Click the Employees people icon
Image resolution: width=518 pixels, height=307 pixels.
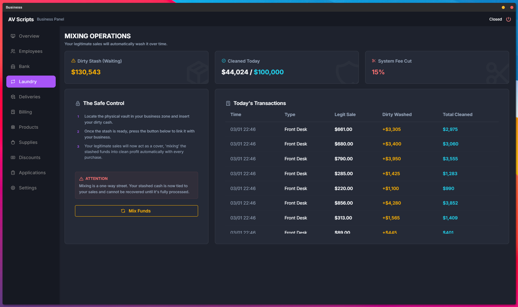point(13,51)
